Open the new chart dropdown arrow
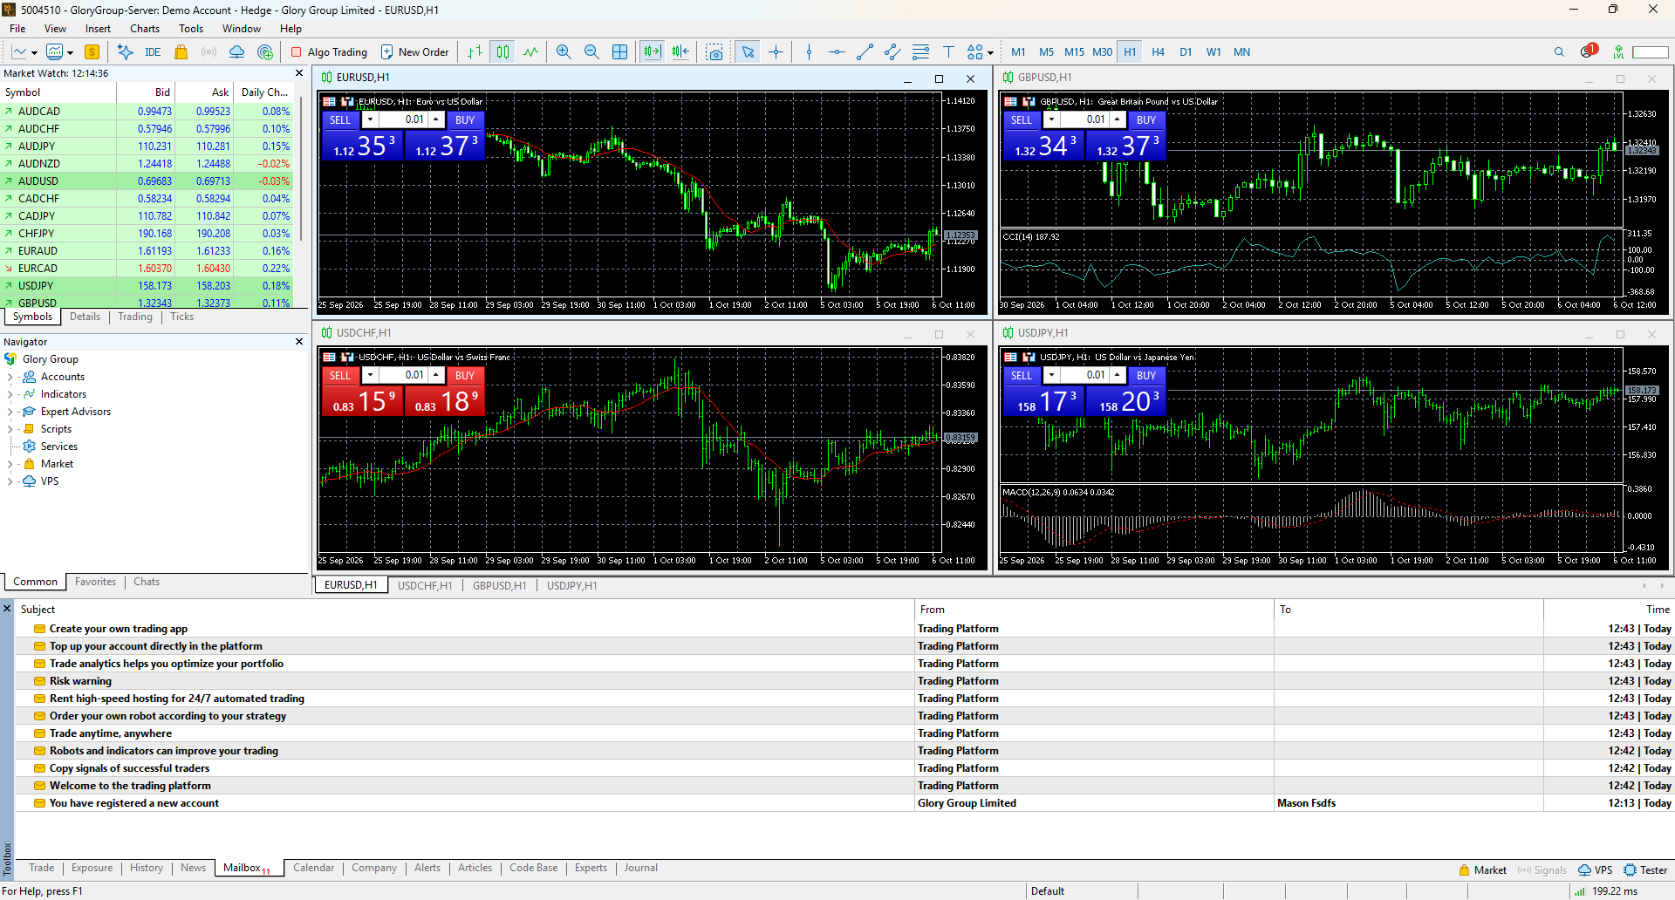The image size is (1675, 900). point(34,53)
